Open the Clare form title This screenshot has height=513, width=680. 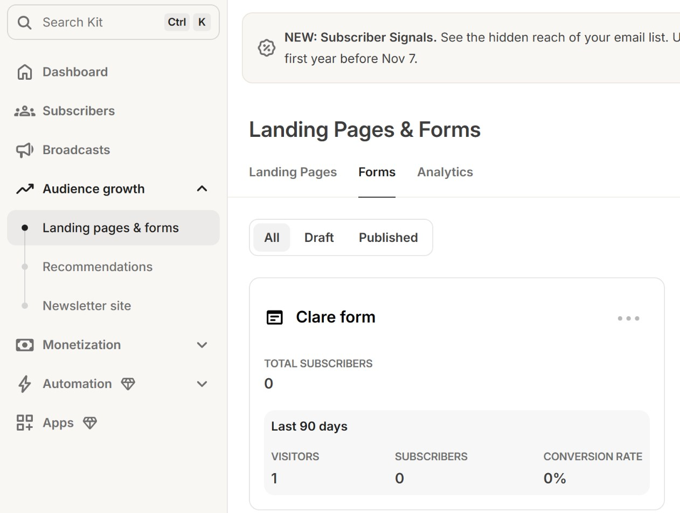336,317
